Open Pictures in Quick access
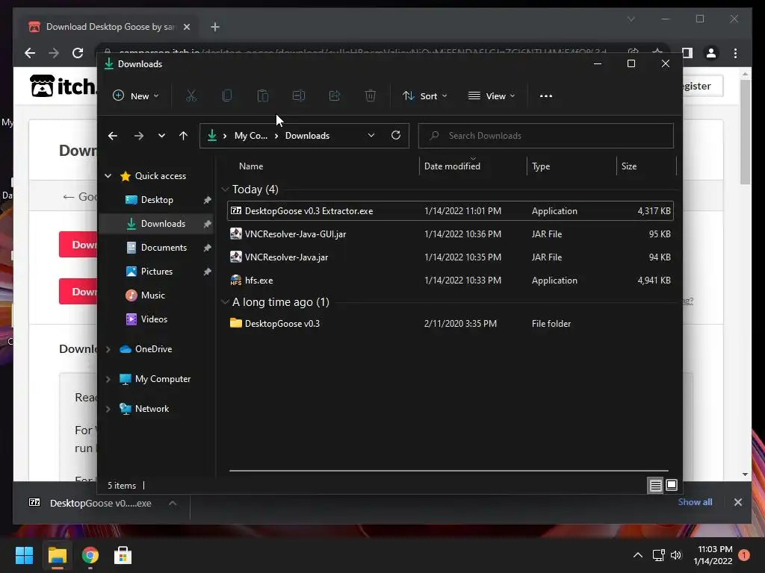 (x=157, y=272)
